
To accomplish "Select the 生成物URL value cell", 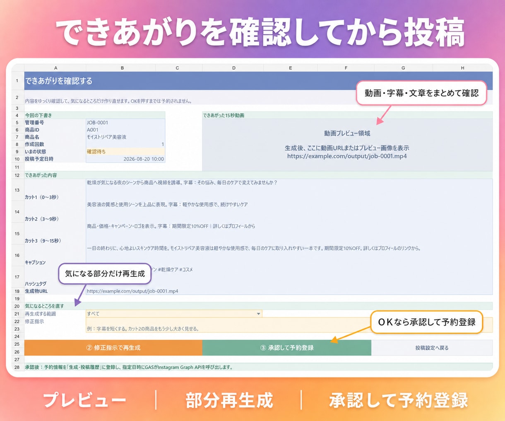I will pyautogui.click(x=289, y=291).
